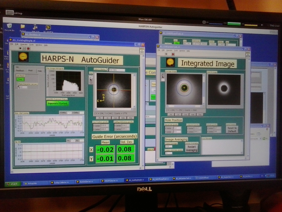The image size is (282, 212).
Task: Open the Tools menu in AG_GuidingSimple
Action: click(31, 45)
